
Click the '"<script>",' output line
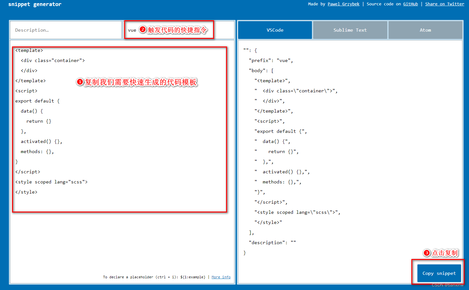pos(270,121)
